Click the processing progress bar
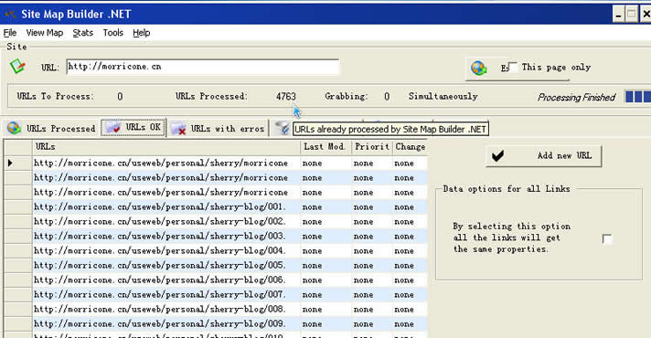The height and width of the screenshot is (338, 651). coord(638,97)
